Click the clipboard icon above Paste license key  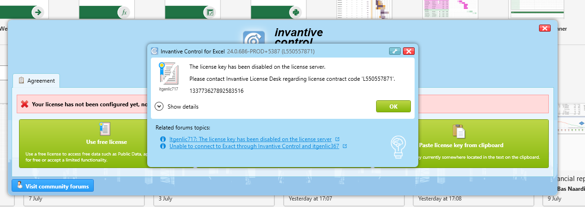click(459, 131)
